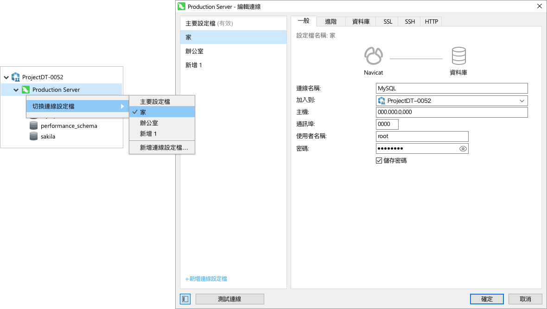The width and height of the screenshot is (547, 309).
Task: Click the ProjectDT-0052 project icon in tree
Action: [x=16, y=77]
